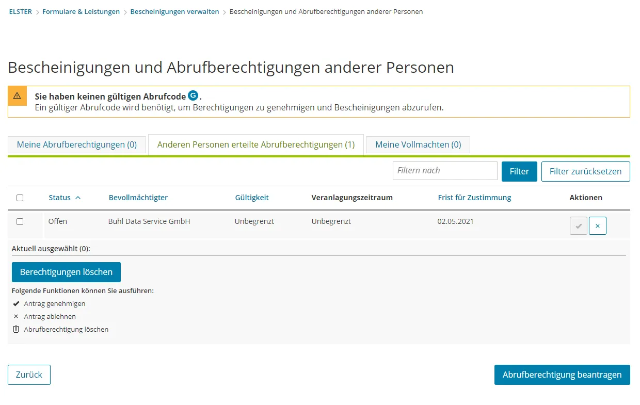
Task: Click the Filtern nach input field
Action: tap(444, 171)
